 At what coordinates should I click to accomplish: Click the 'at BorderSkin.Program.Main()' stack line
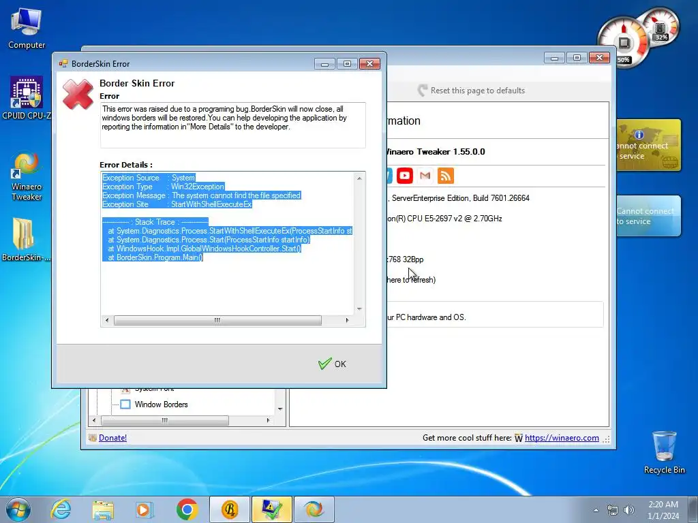(155, 257)
